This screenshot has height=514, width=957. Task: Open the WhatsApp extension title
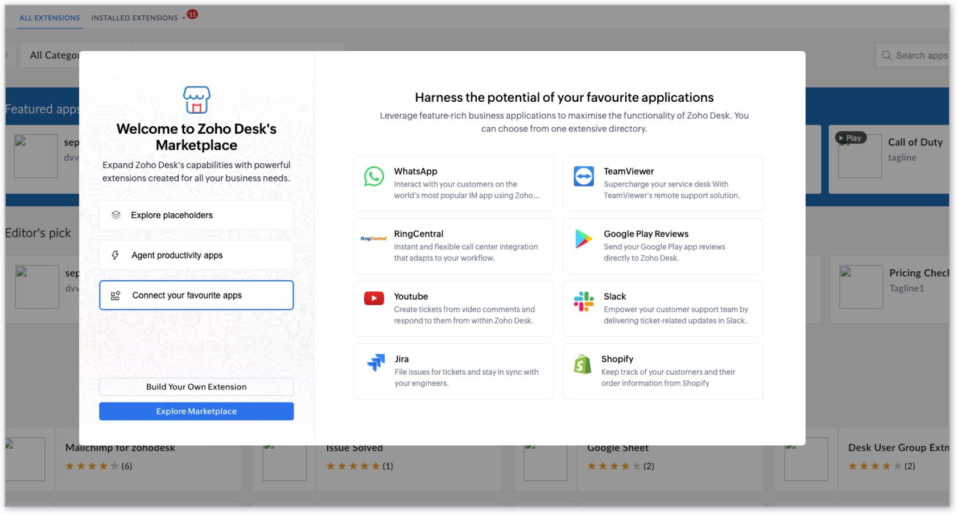415,171
